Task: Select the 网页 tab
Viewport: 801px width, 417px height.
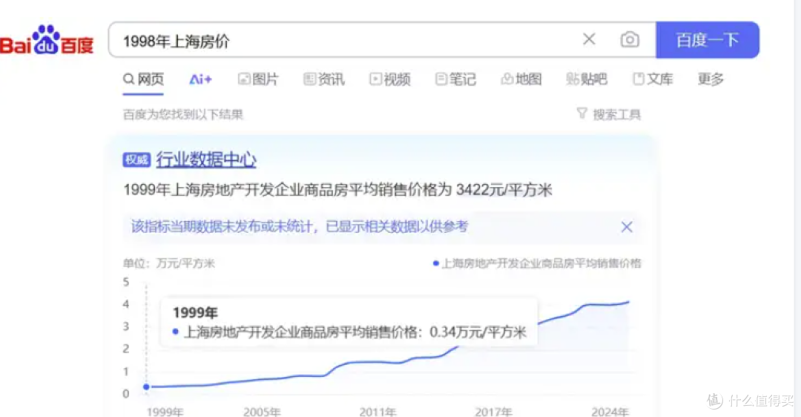Action: pos(144,79)
